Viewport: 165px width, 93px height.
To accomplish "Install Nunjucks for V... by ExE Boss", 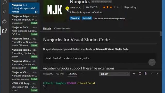I will [34, 34].
